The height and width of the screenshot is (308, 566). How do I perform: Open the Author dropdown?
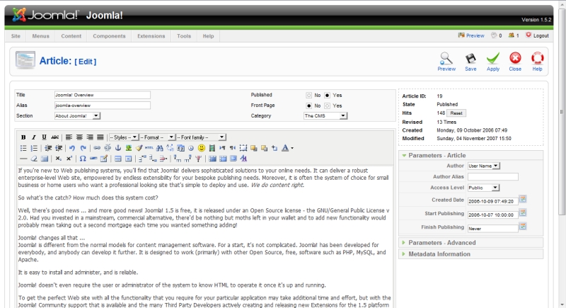[x=484, y=166]
